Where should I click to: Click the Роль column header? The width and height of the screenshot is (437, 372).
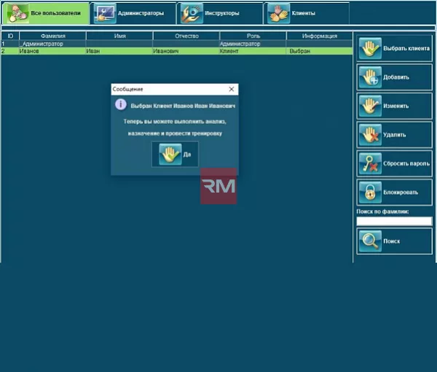253,36
